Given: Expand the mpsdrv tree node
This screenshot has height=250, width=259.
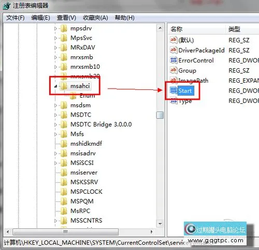Looking at the screenshot, I should point(55,28).
